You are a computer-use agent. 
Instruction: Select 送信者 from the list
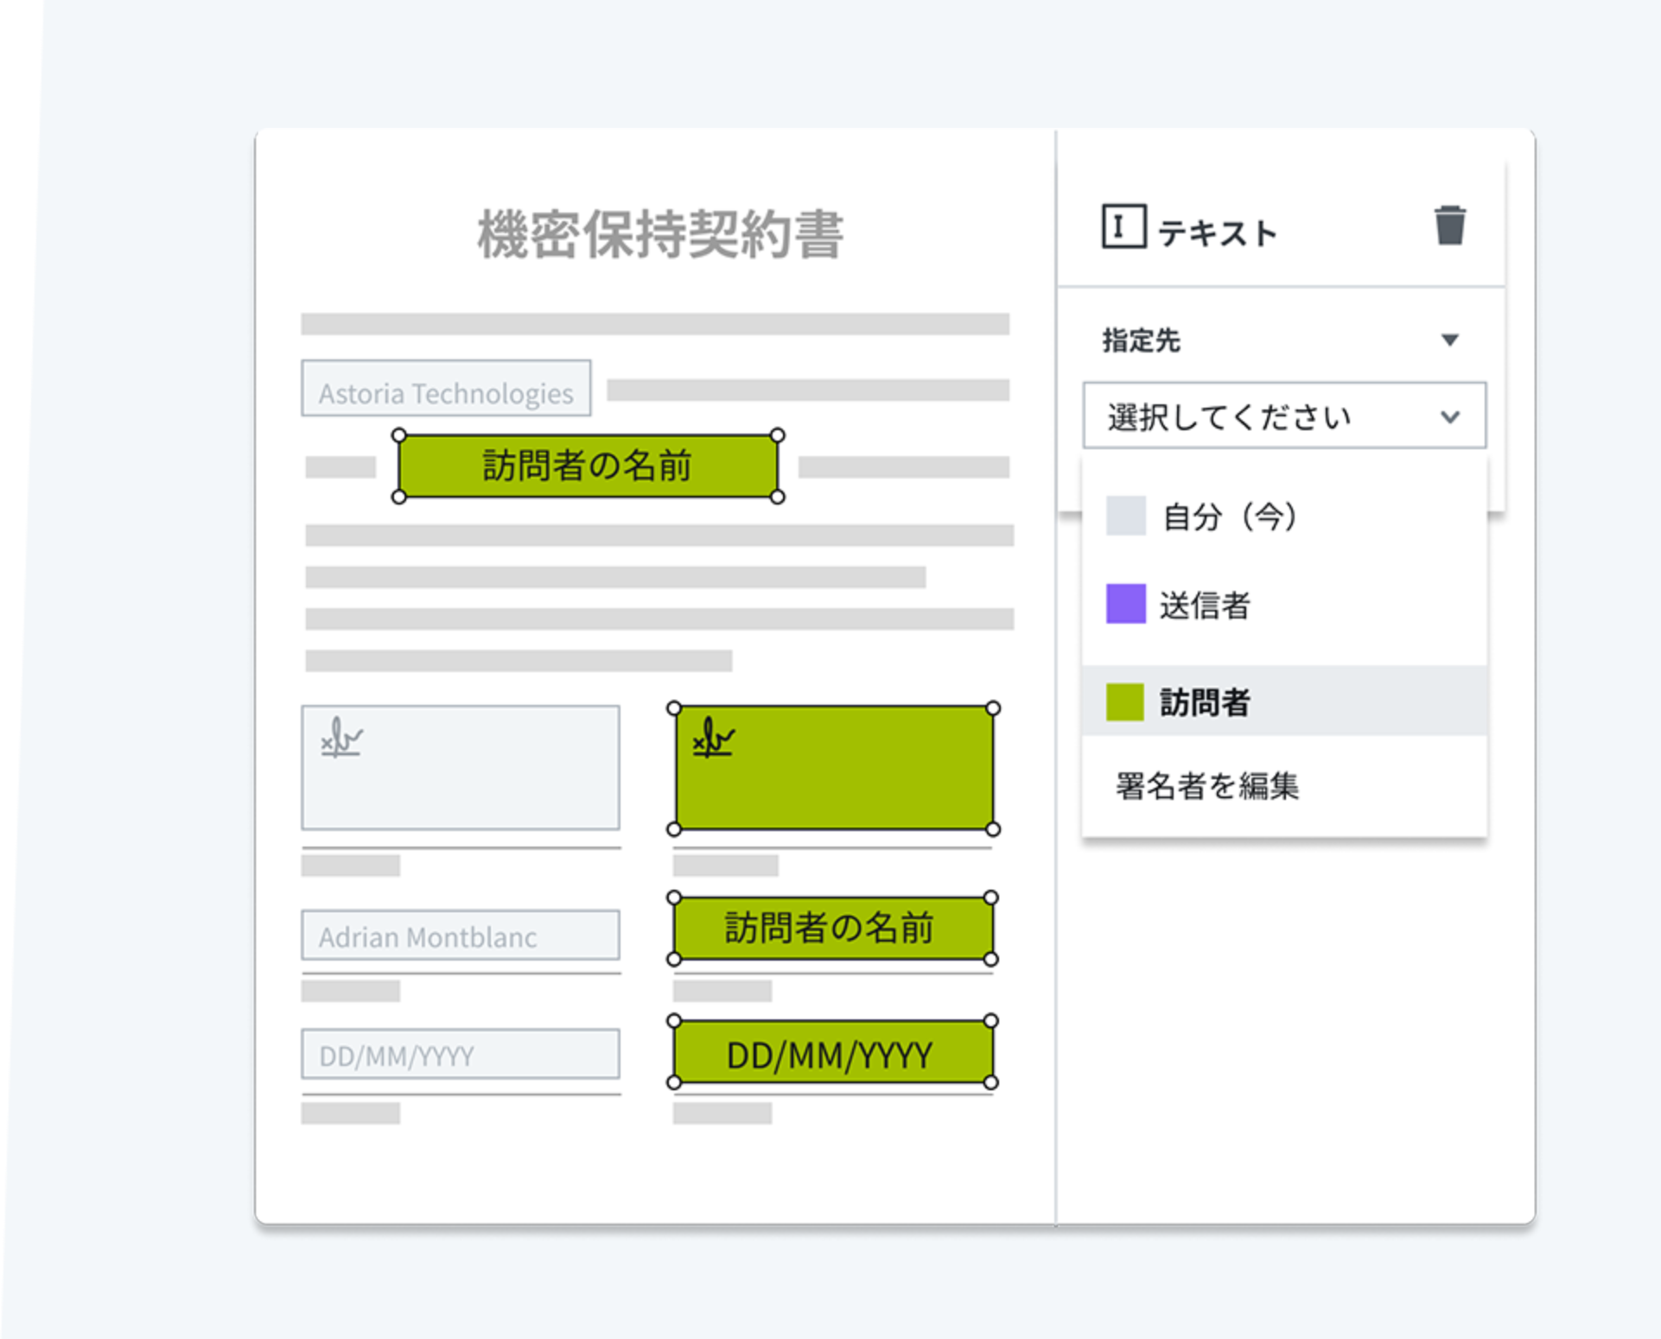(1205, 605)
